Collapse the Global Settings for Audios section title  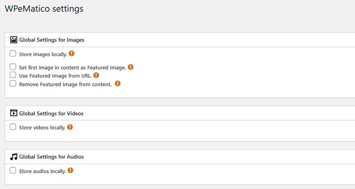(51, 157)
